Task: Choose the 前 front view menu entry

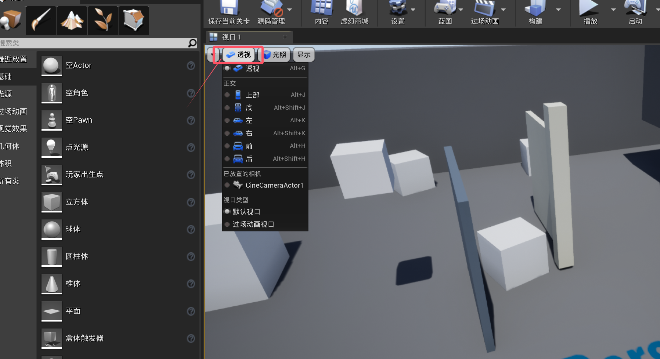Action: click(249, 146)
